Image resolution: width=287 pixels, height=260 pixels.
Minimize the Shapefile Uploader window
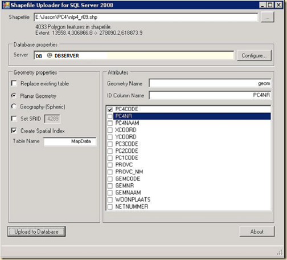(263, 5)
